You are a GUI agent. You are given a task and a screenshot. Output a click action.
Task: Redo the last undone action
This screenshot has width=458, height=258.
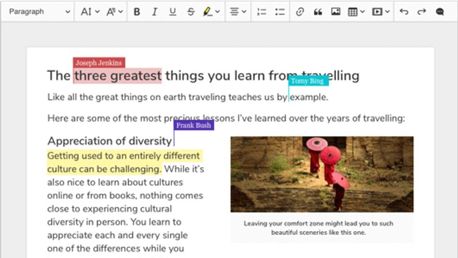point(421,11)
